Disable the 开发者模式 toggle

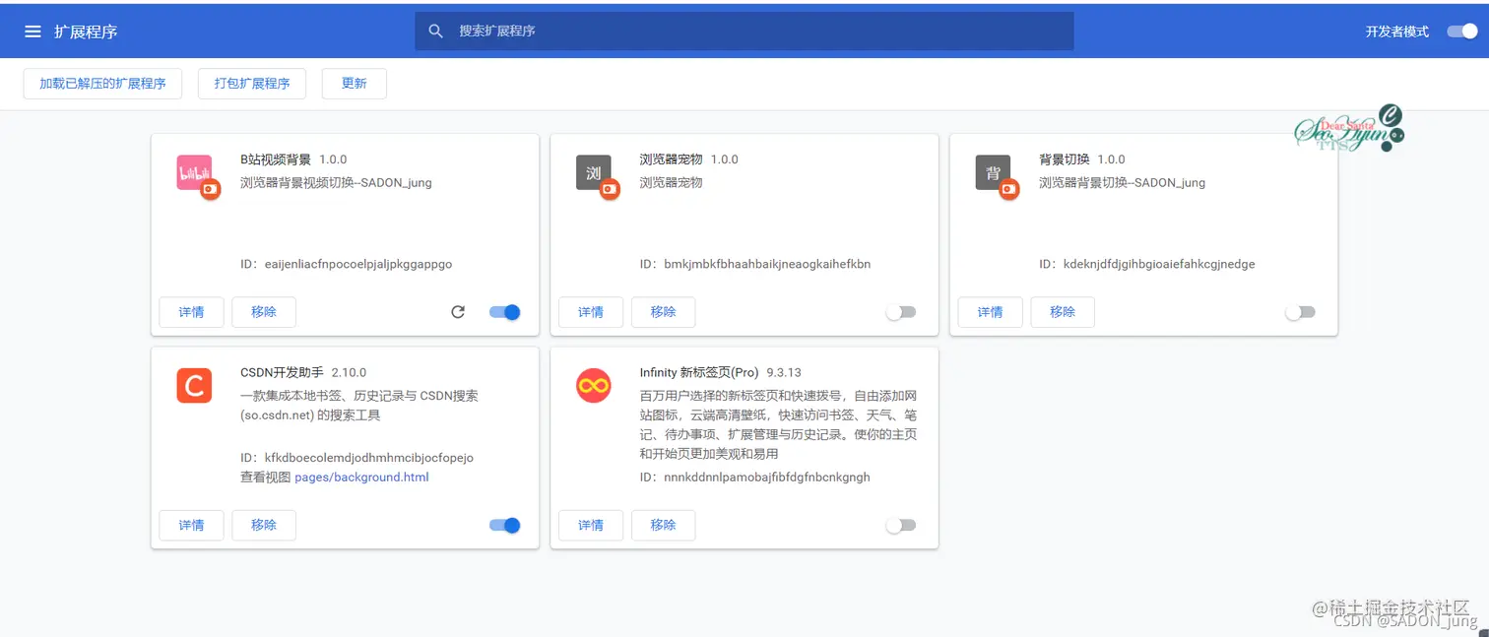(x=1460, y=31)
